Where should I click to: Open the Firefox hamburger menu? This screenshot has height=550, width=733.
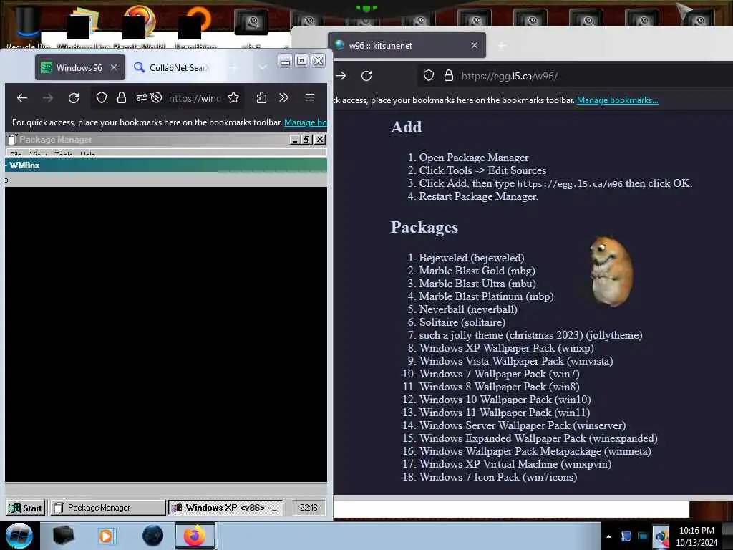(x=309, y=97)
